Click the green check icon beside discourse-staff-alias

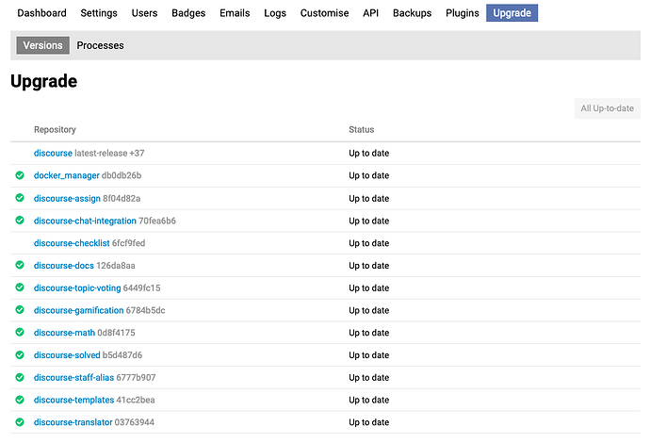click(x=20, y=377)
